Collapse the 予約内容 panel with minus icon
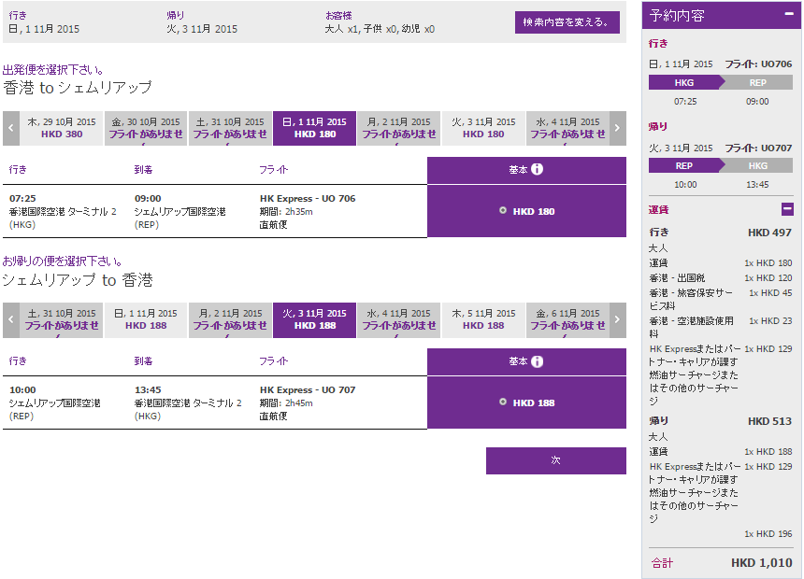Image resolution: width=804 pixels, height=579 pixels. 788,16
